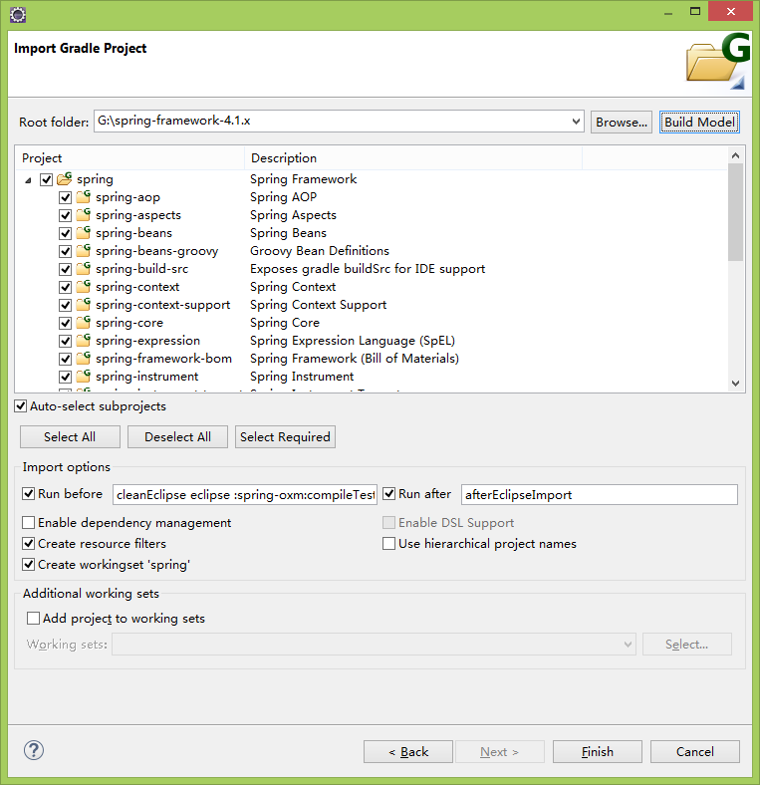Click the Finish button
Screen dimensions: 760x785
tap(598, 752)
